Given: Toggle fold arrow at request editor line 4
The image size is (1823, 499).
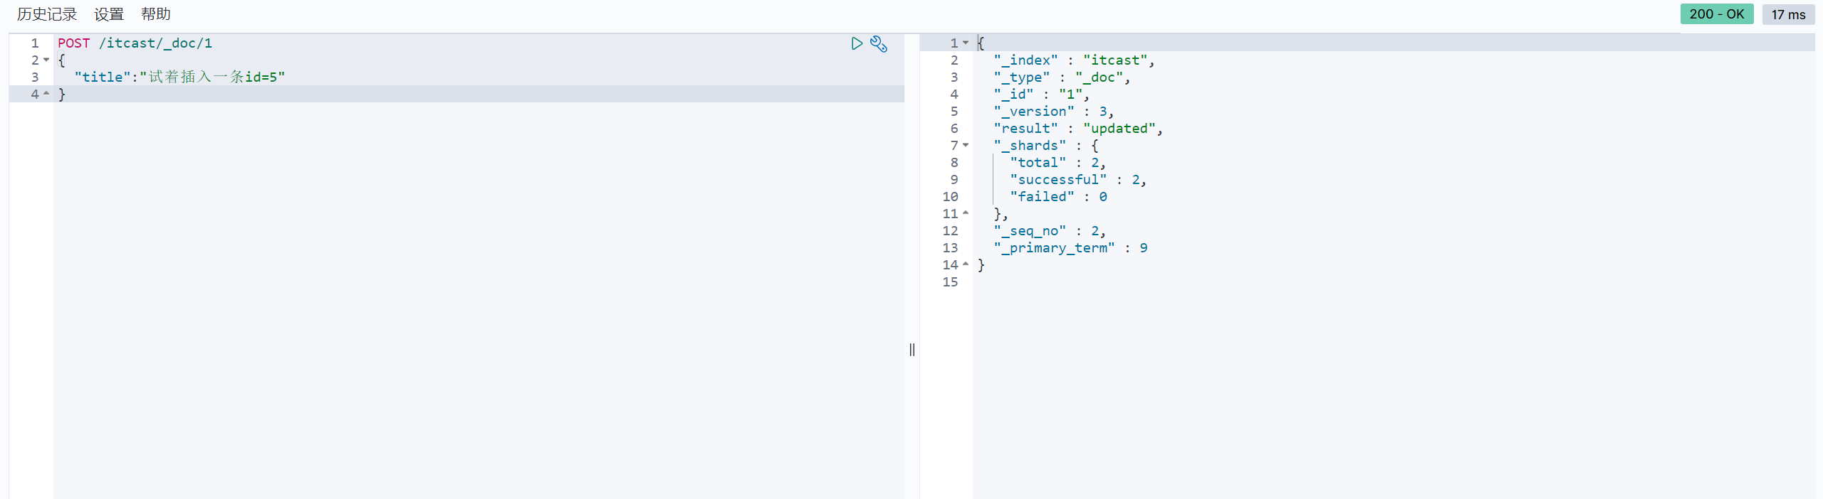Looking at the screenshot, I should pyautogui.click(x=46, y=94).
